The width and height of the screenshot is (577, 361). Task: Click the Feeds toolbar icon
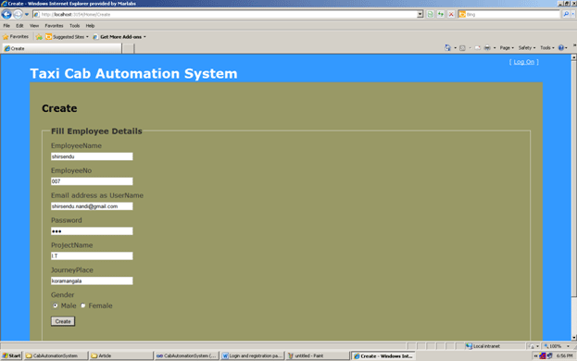pyautogui.click(x=462, y=48)
